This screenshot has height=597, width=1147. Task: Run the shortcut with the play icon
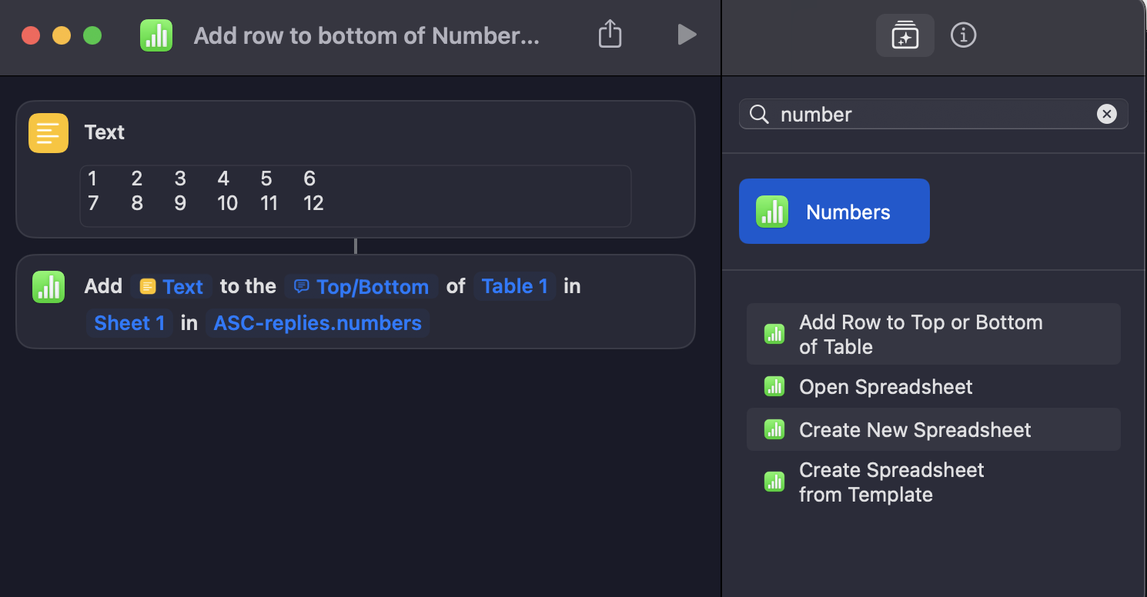(x=686, y=35)
